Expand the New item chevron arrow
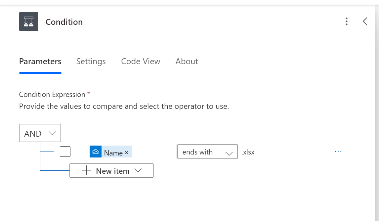 [x=138, y=170]
